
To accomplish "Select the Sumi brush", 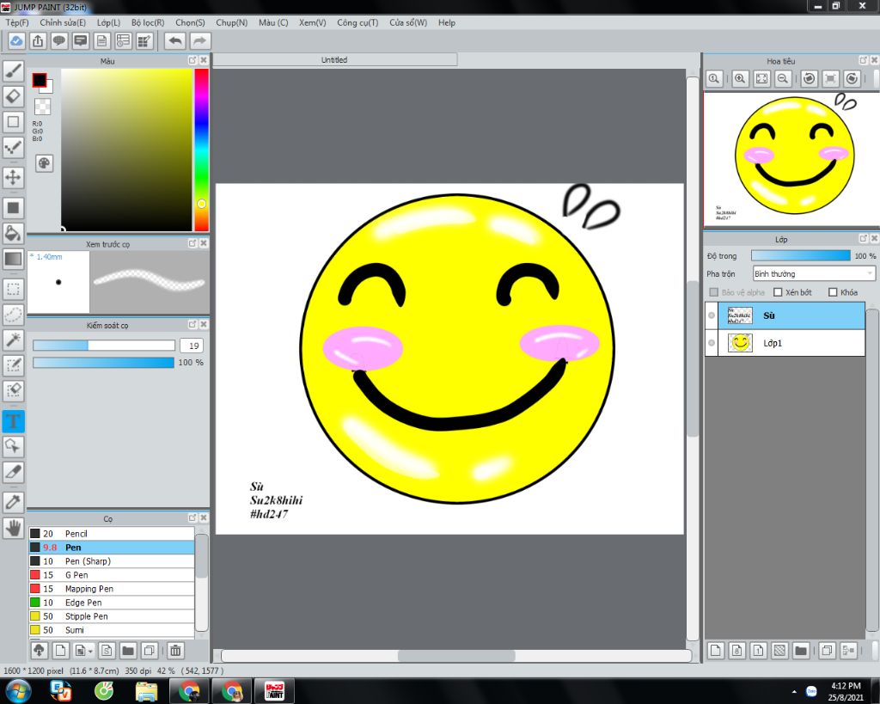I will tap(111, 630).
